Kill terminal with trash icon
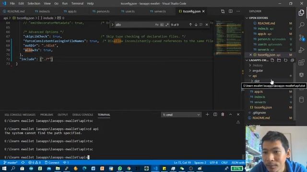This screenshot has width=307, height=172. click(x=223, y=115)
